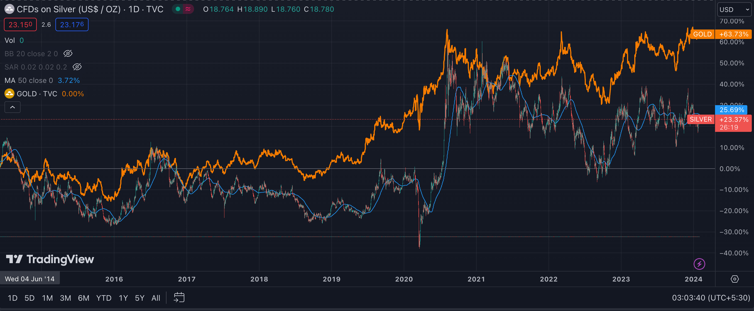754x311 pixels.
Task: Click the TradingView logo
Action: click(50, 259)
